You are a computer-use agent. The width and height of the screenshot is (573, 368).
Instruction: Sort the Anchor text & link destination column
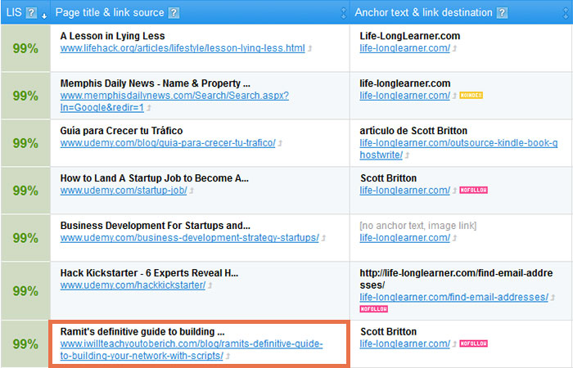pos(566,13)
